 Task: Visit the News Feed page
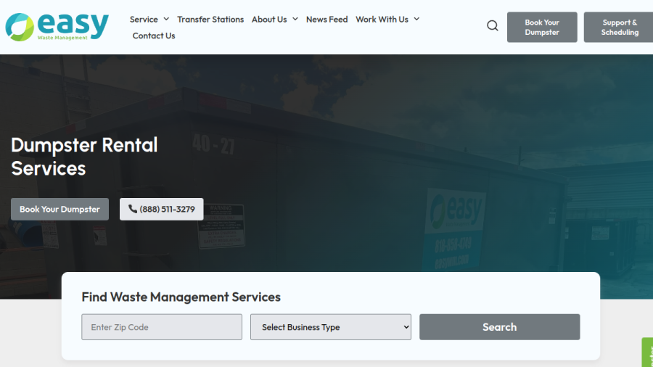tap(327, 20)
